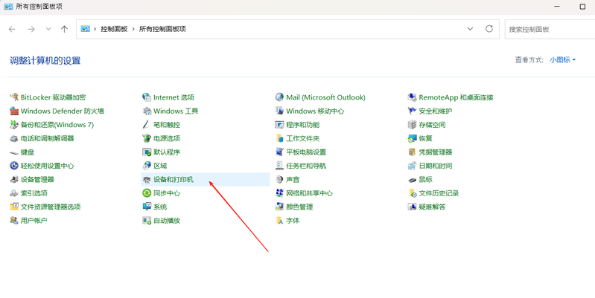Click the 键盘 keyboard icon
This screenshot has width=595, height=298.
point(13,152)
